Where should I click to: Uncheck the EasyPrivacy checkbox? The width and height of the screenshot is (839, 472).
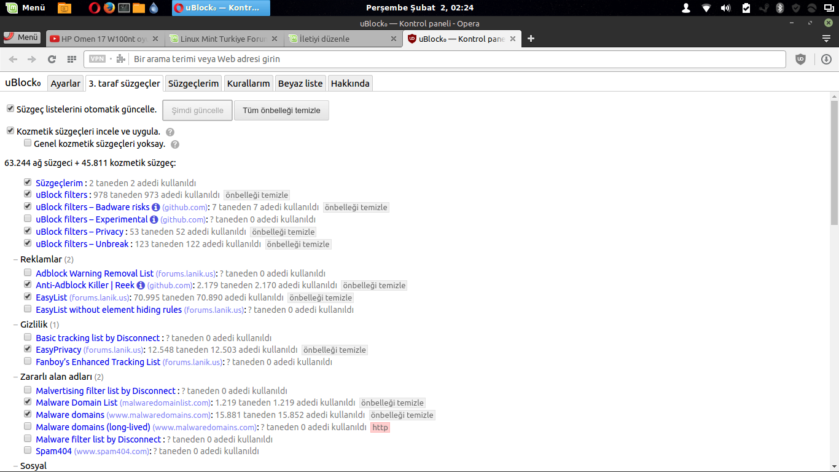(27, 349)
